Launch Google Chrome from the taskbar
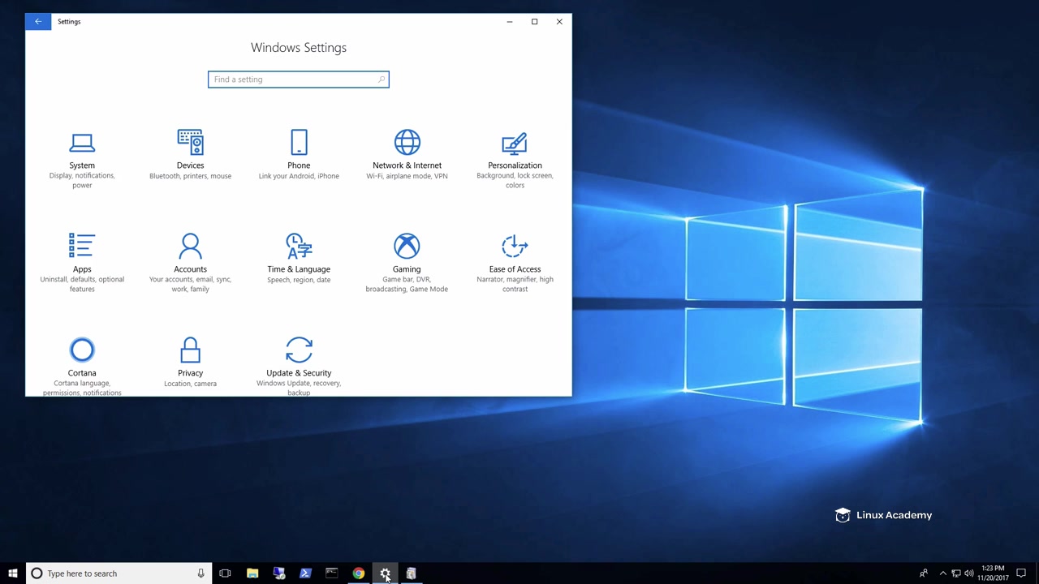 [358, 573]
